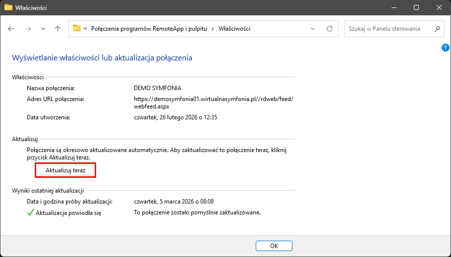Click creation date 'czwartek, 26 lutego 2026 o 12:35'
The image size is (451, 257).
tap(175, 117)
